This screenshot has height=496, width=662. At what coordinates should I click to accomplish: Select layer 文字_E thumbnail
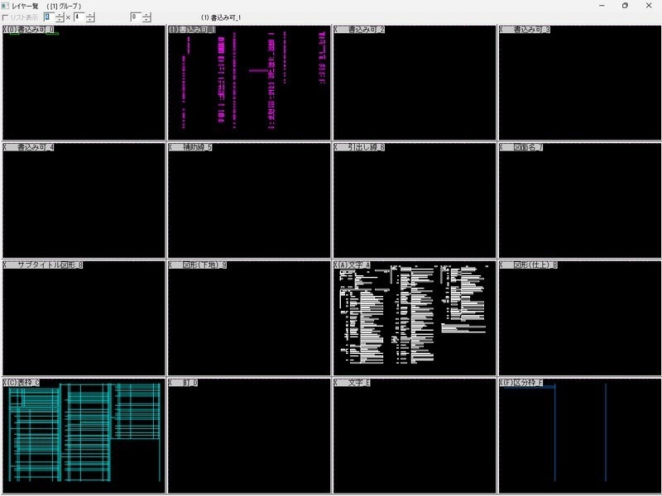(415, 436)
